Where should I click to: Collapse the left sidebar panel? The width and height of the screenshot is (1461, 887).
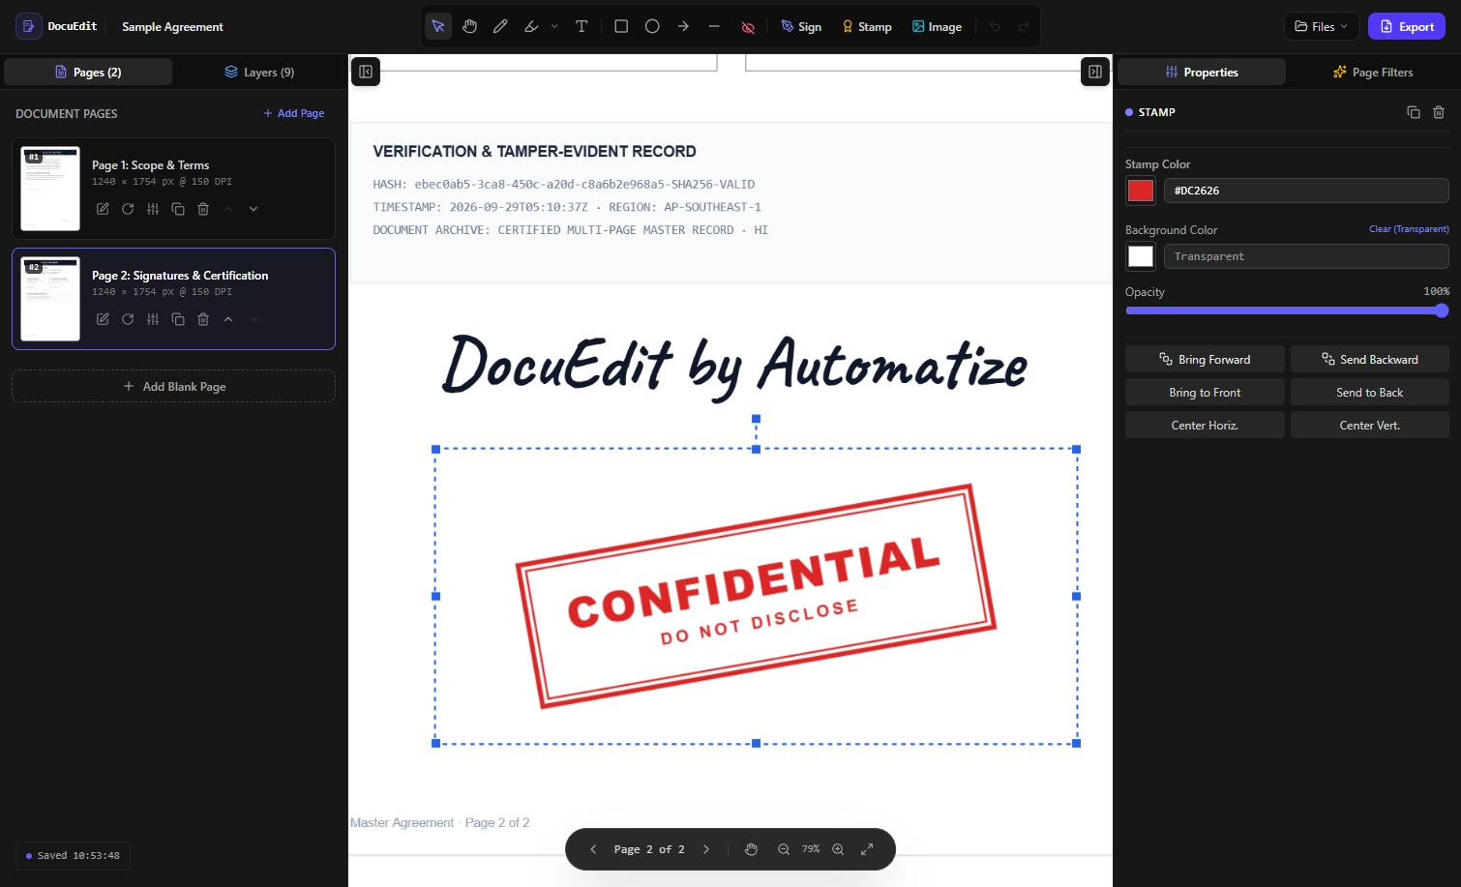pyautogui.click(x=366, y=72)
